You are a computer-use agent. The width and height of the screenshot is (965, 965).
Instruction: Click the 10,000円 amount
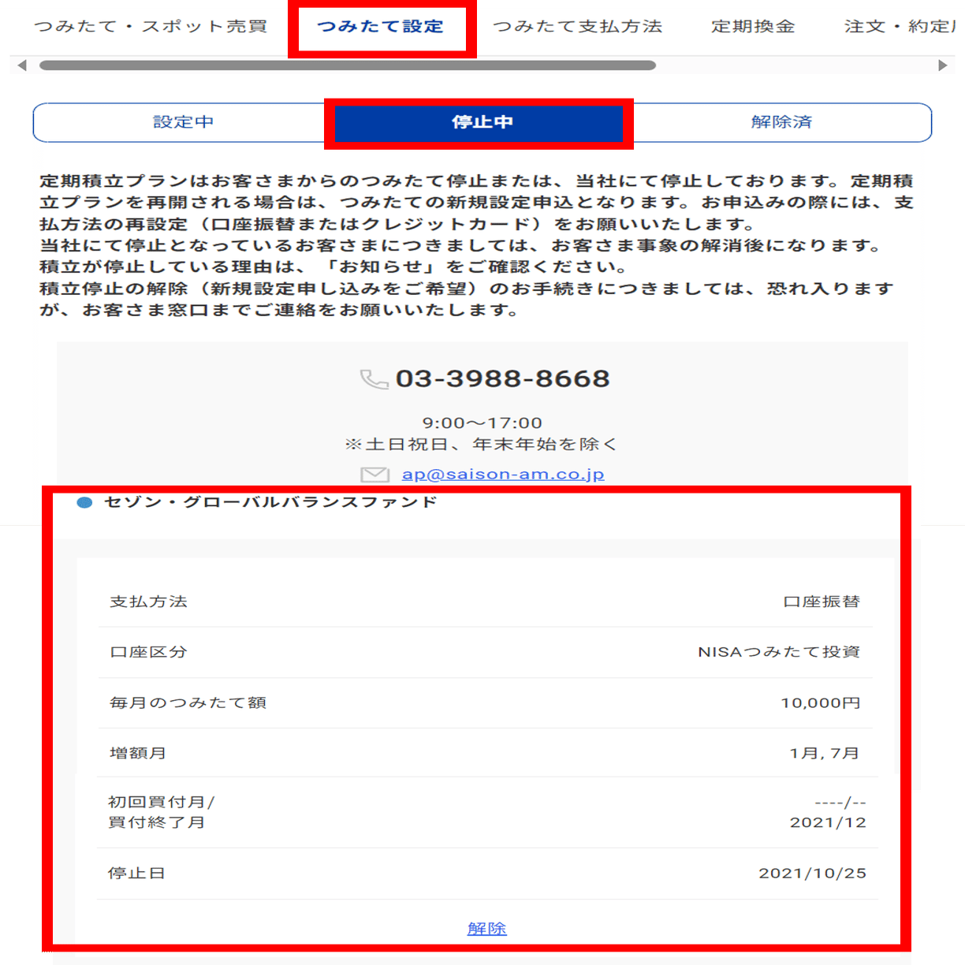coord(821,702)
